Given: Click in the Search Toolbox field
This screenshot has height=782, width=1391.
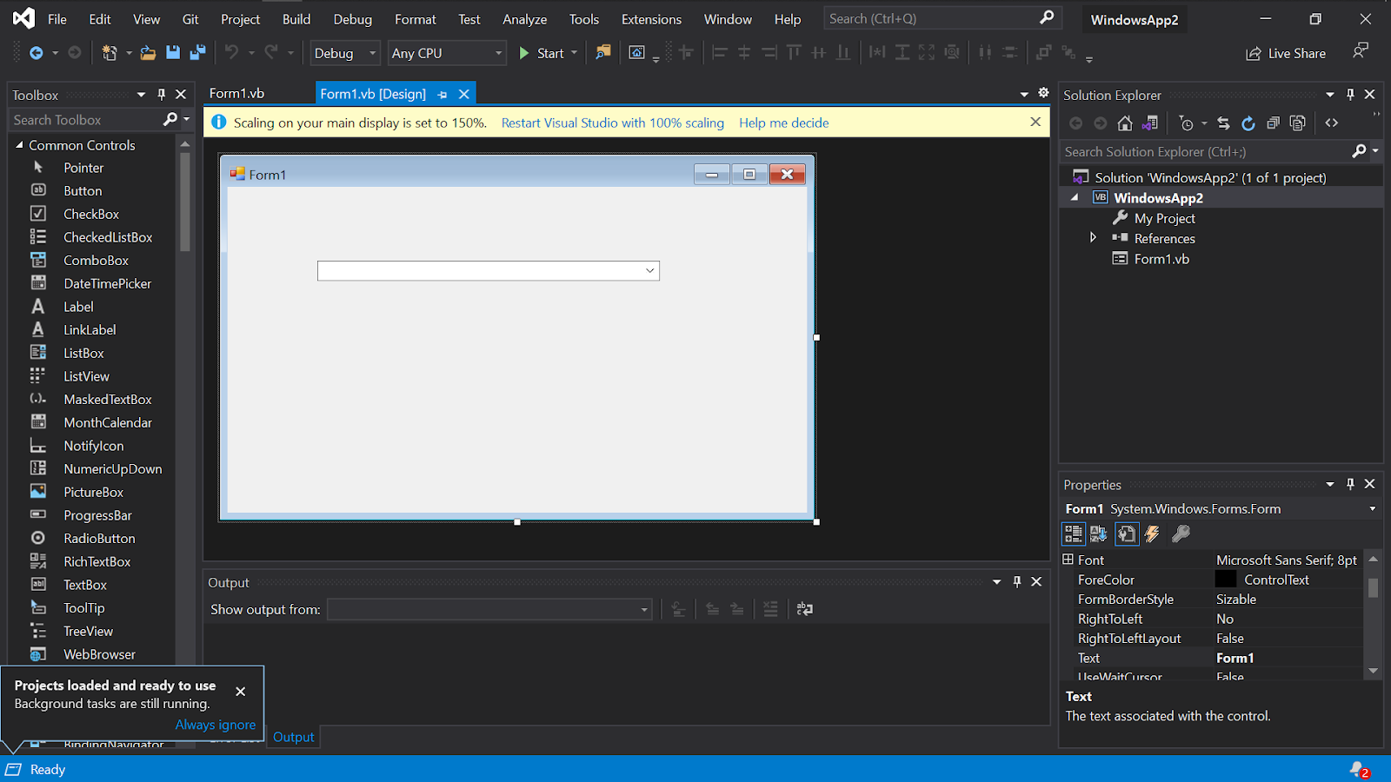Looking at the screenshot, I should pyautogui.click(x=85, y=120).
